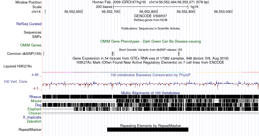Screen dimensions: 259x136
Task: Click the Layered H3K27Ac track label
Action: (18, 66)
